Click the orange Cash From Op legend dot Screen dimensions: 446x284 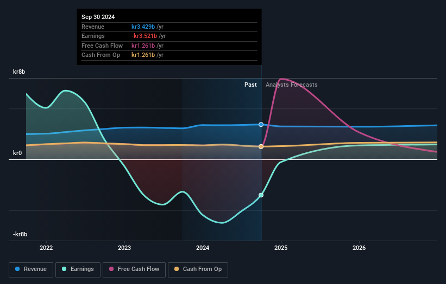click(x=177, y=269)
